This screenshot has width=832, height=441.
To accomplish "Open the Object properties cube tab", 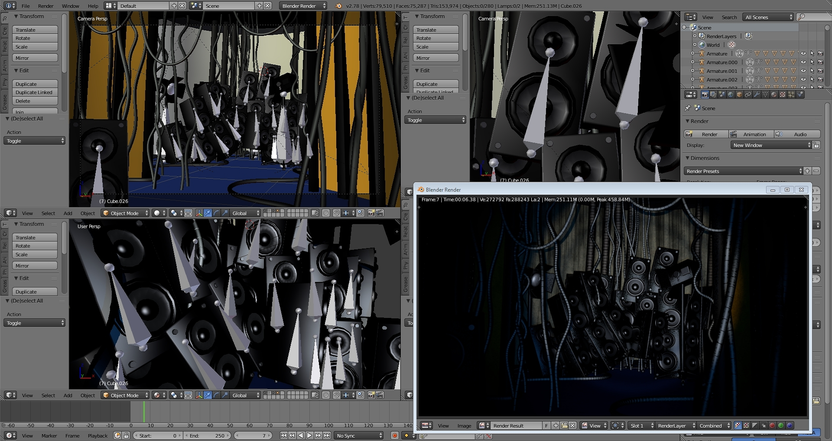I will [x=739, y=94].
